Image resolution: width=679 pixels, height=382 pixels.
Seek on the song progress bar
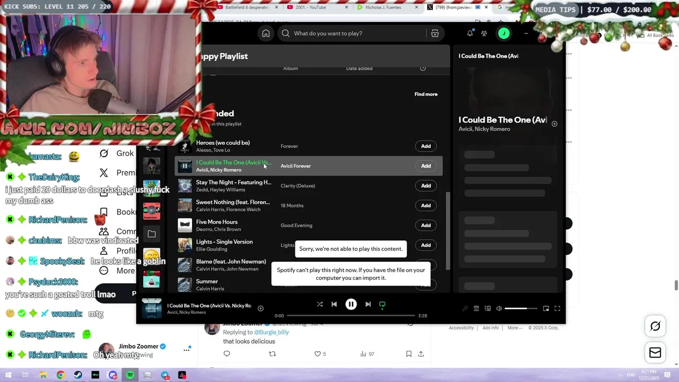click(351, 316)
